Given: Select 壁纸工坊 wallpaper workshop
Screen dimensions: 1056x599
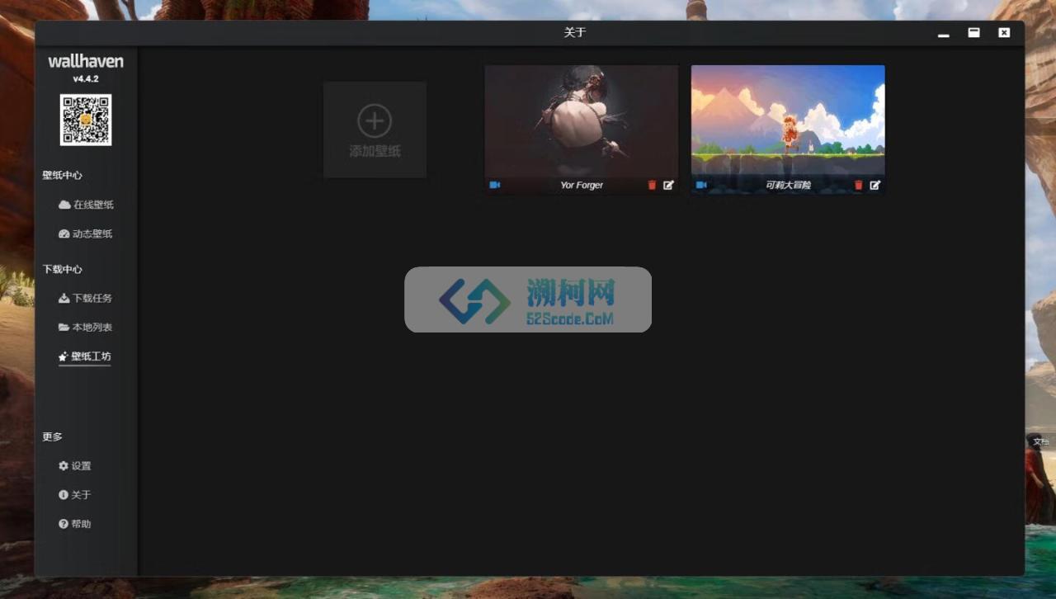Looking at the screenshot, I should coord(85,356).
